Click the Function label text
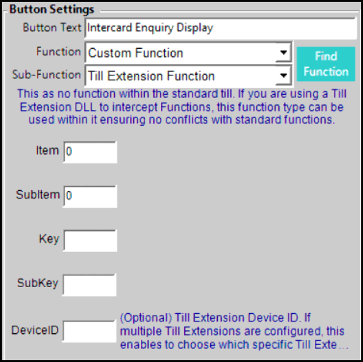 tap(59, 52)
